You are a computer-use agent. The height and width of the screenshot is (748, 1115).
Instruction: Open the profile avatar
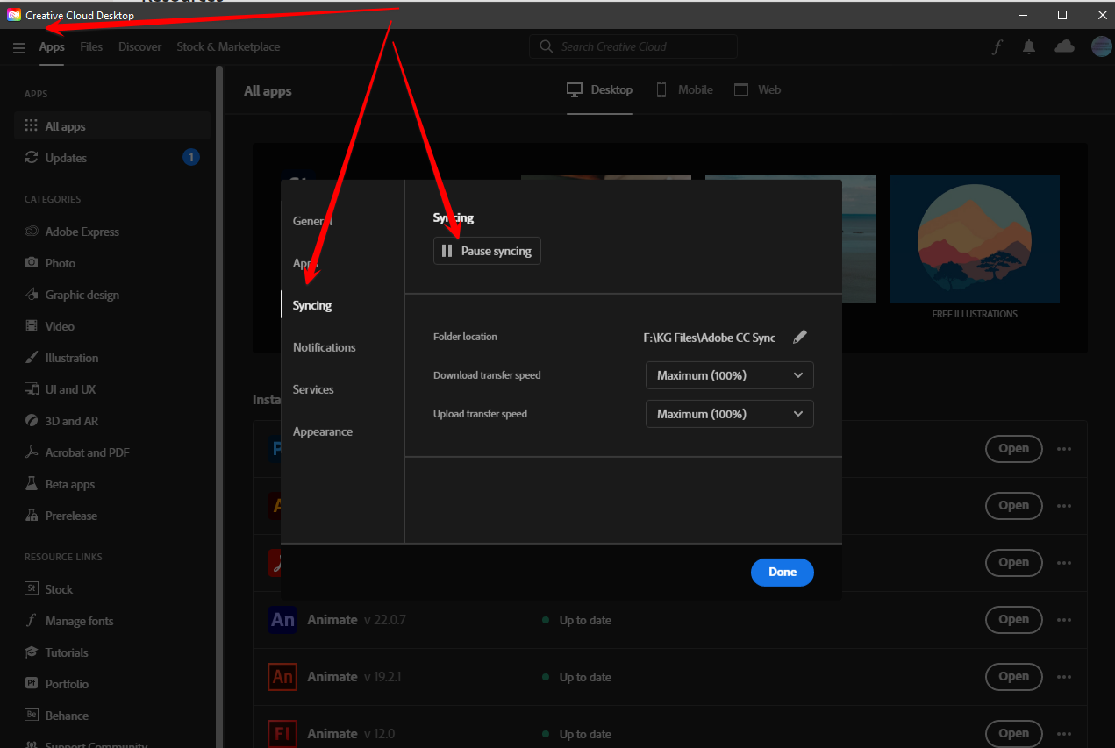click(1101, 46)
